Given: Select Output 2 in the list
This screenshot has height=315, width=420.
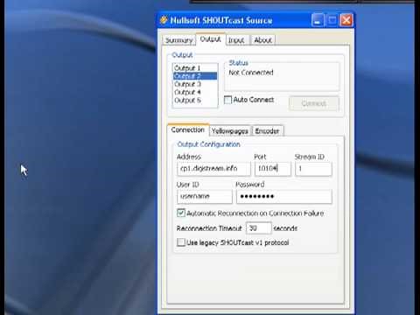Looking at the screenshot, I should 195,76.
